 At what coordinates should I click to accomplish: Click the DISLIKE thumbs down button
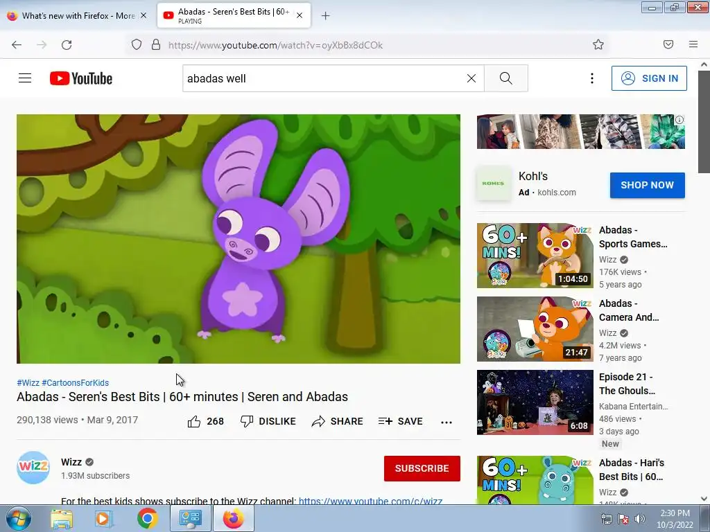point(268,421)
